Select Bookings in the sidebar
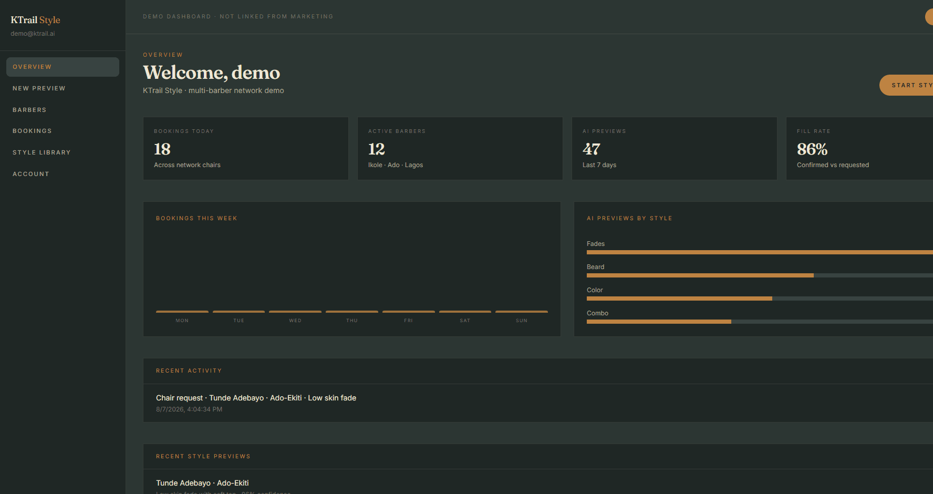The height and width of the screenshot is (494, 933). coord(63,131)
